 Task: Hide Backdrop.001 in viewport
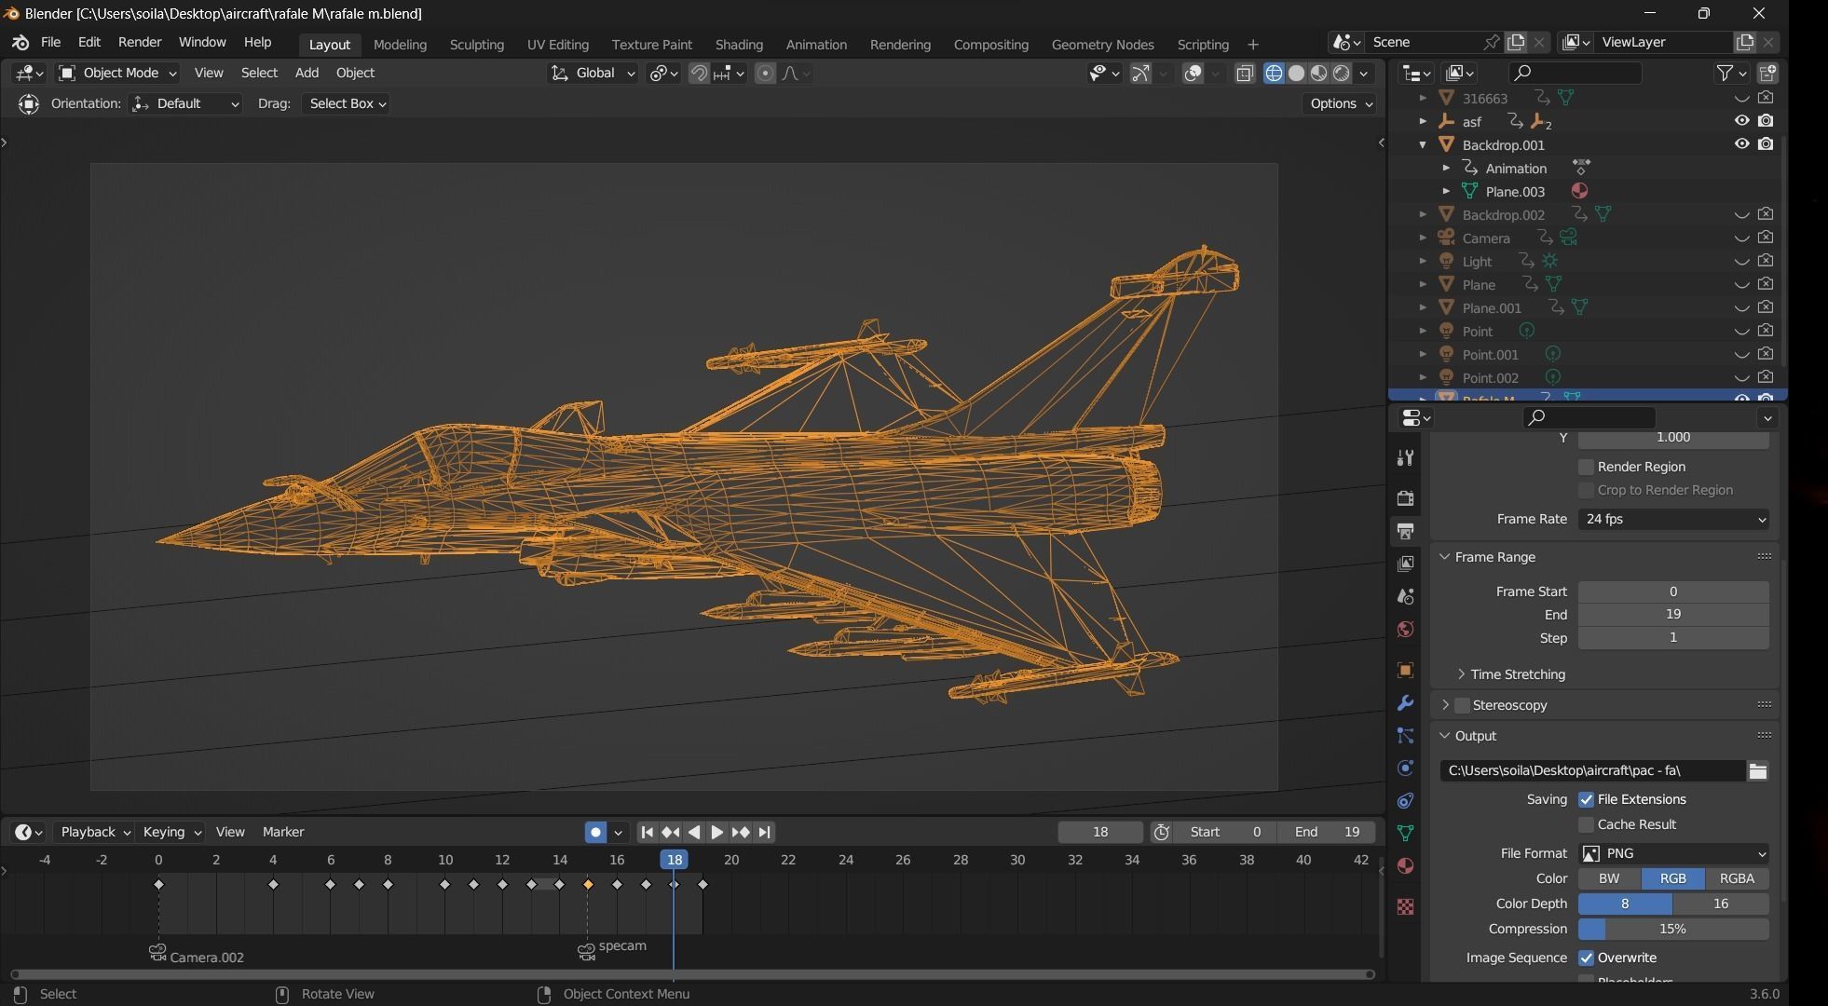coord(1741,144)
